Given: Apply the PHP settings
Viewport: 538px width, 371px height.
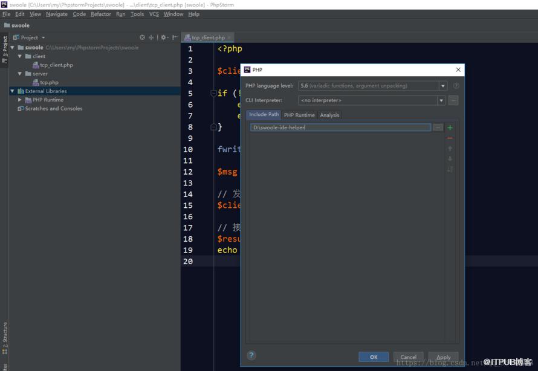Looking at the screenshot, I should pos(443,357).
